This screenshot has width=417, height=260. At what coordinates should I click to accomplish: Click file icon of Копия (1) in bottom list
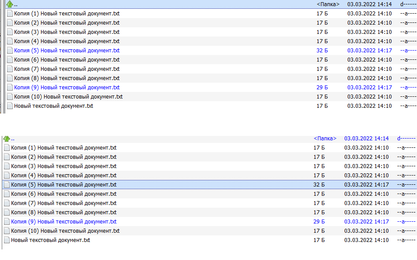[7, 148]
